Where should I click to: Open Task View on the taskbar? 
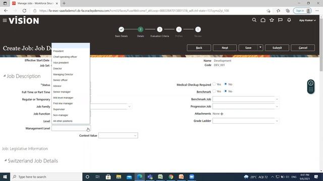point(97,176)
